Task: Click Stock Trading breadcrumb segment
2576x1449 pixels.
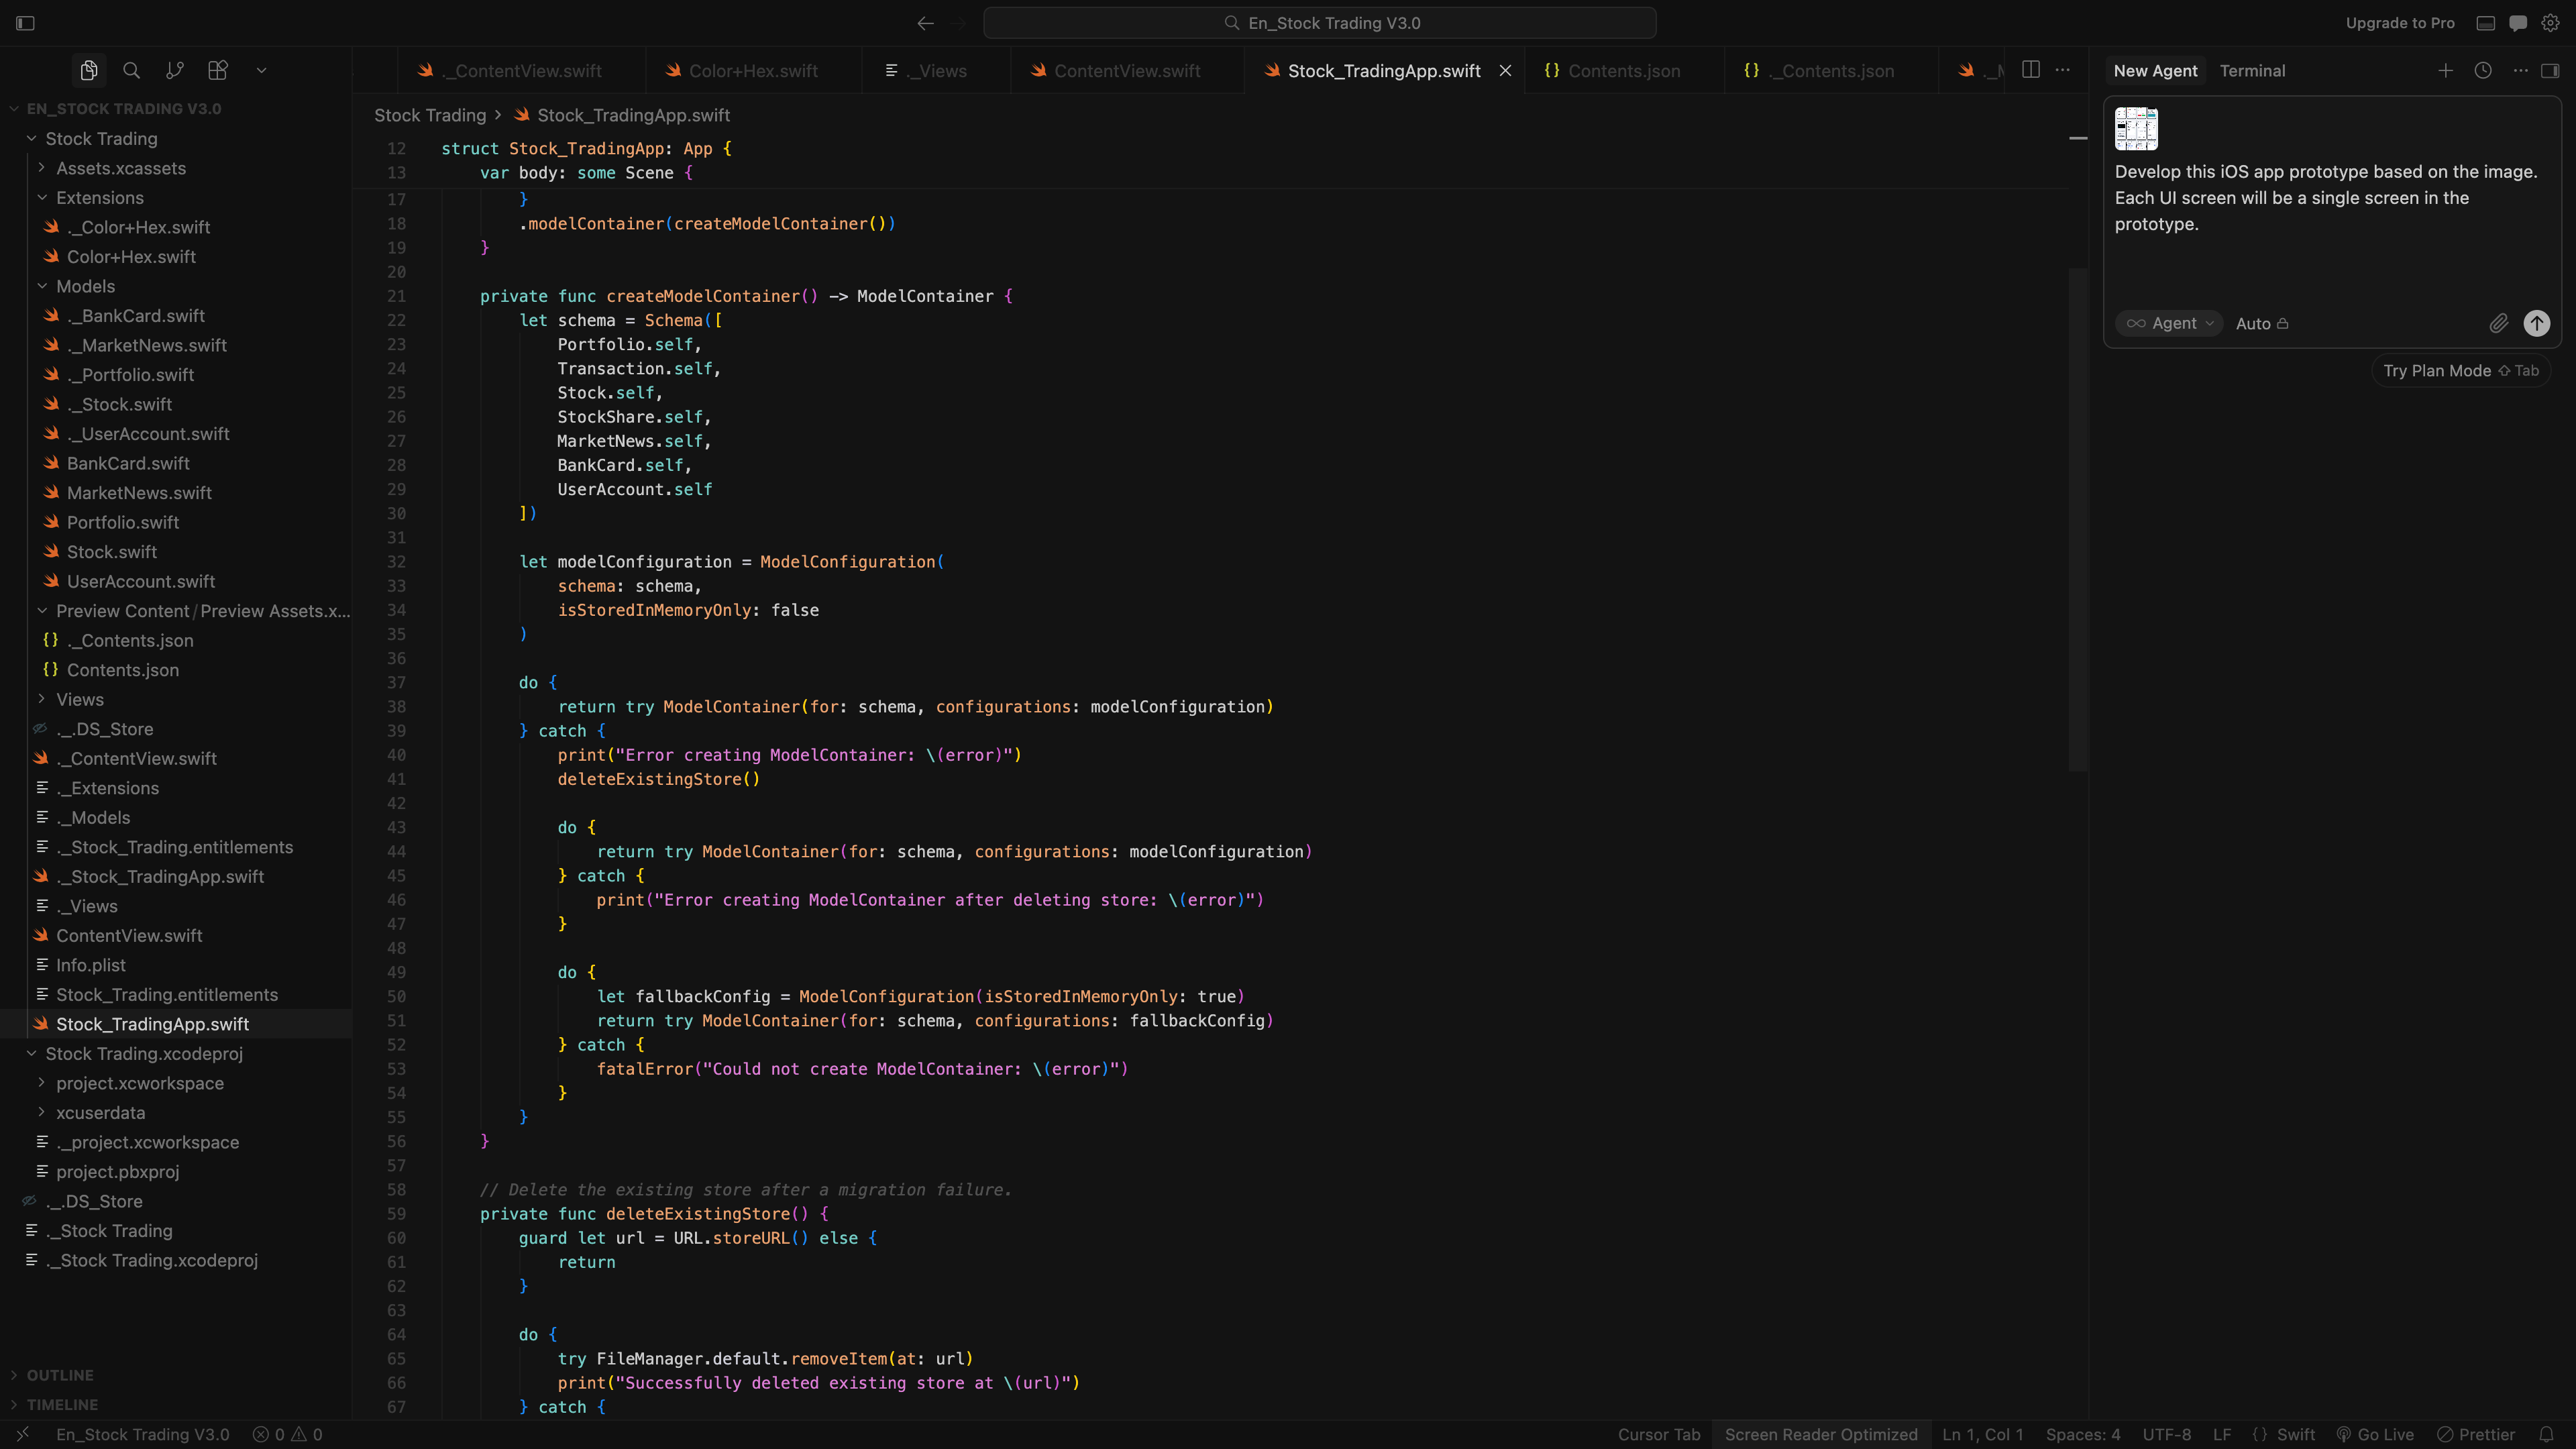Action: coord(430,115)
